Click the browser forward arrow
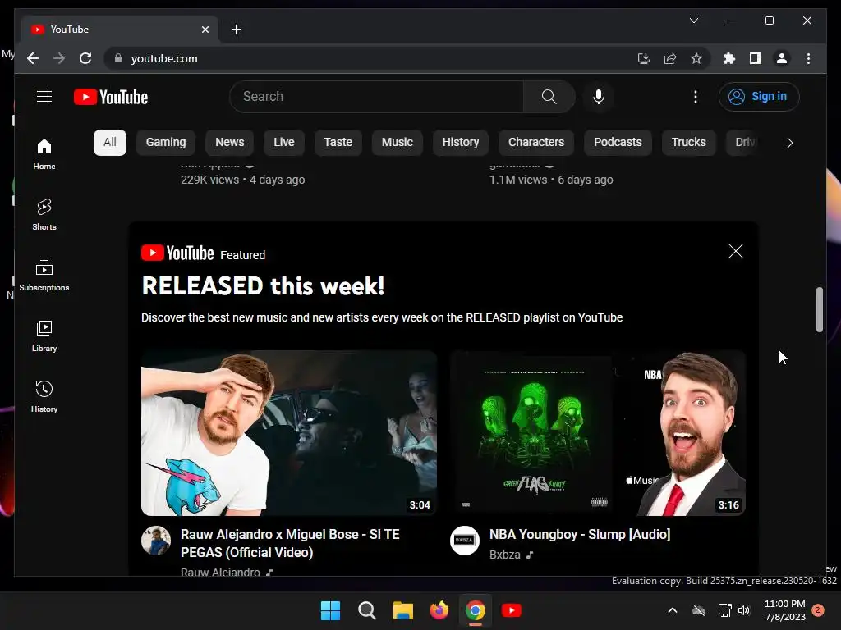Image resolution: width=841 pixels, height=630 pixels. 59,58
